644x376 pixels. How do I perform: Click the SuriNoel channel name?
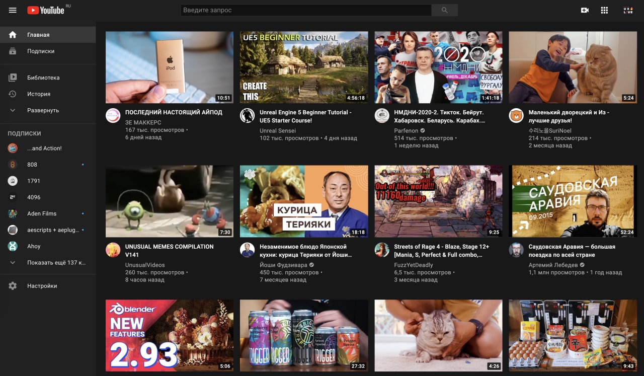(x=551, y=130)
